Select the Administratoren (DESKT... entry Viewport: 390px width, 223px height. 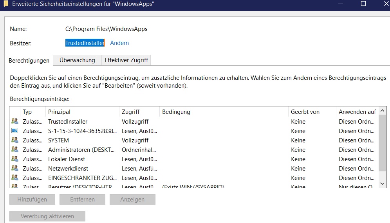[x=81, y=150]
